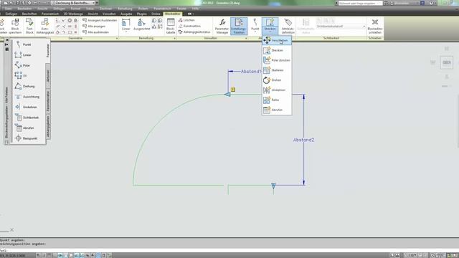Switch to Parametrisch ribbon tab
The width and height of the screenshot is (459, 258).
[50, 14]
